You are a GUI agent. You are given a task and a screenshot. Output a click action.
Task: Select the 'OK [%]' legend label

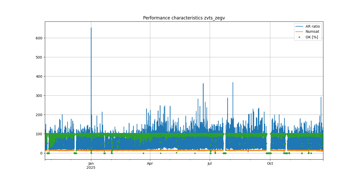[312, 37]
